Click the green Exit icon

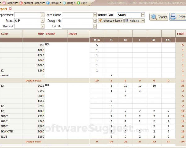79,3
